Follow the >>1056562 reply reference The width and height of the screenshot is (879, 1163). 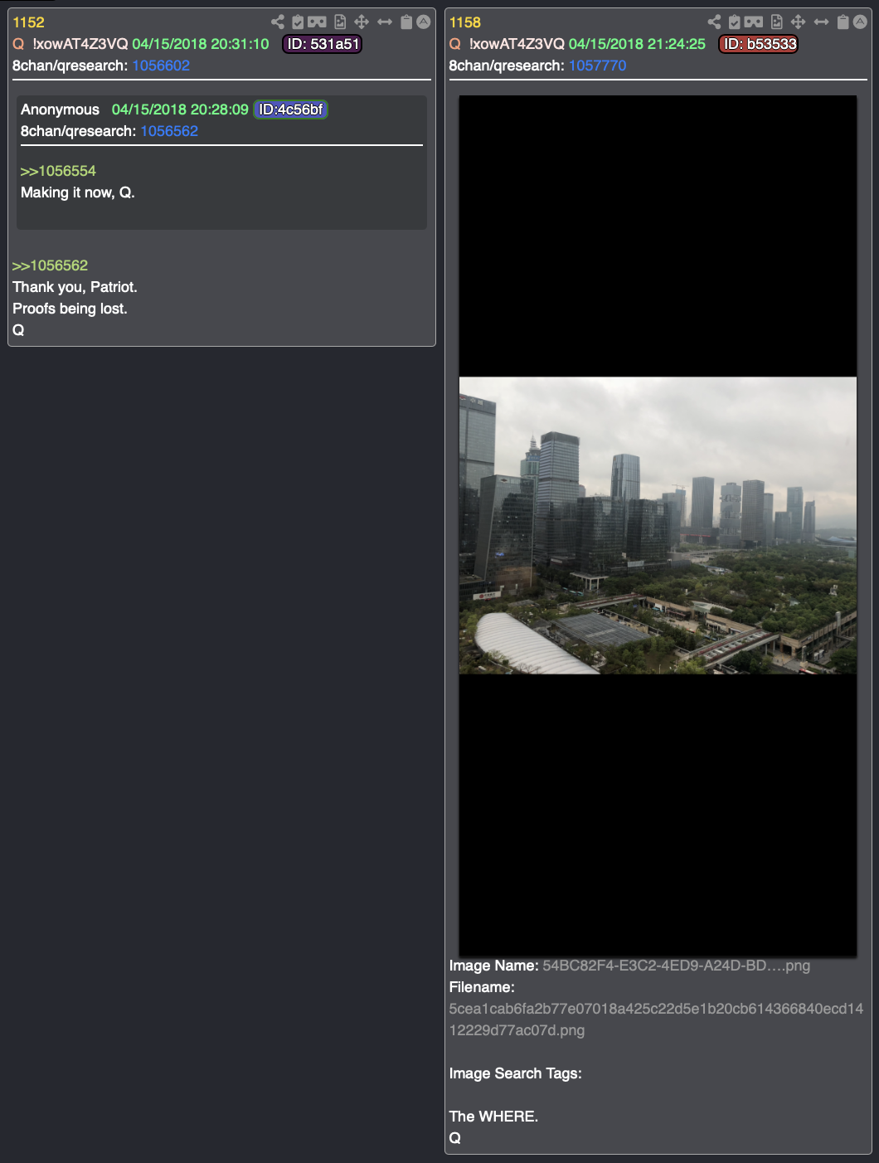point(50,265)
